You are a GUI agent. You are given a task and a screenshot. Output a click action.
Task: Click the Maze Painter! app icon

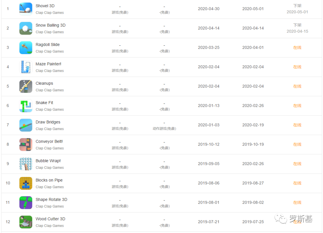click(26, 67)
